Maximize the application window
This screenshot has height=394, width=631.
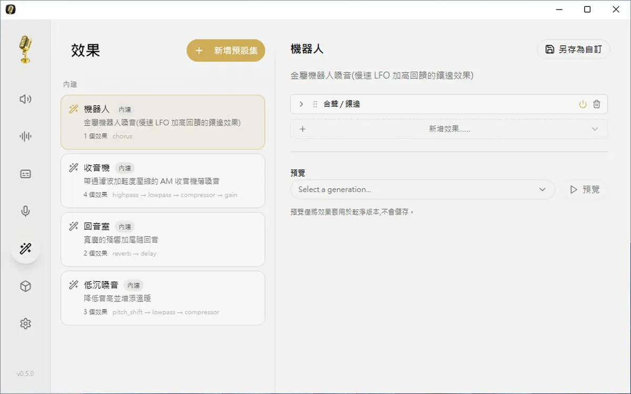(x=587, y=9)
